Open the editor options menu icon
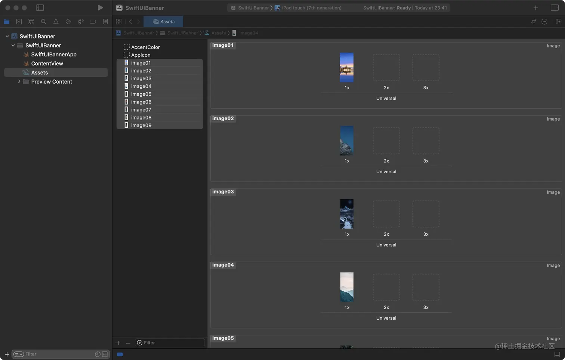Image resolution: width=565 pixels, height=360 pixels. 544,22
